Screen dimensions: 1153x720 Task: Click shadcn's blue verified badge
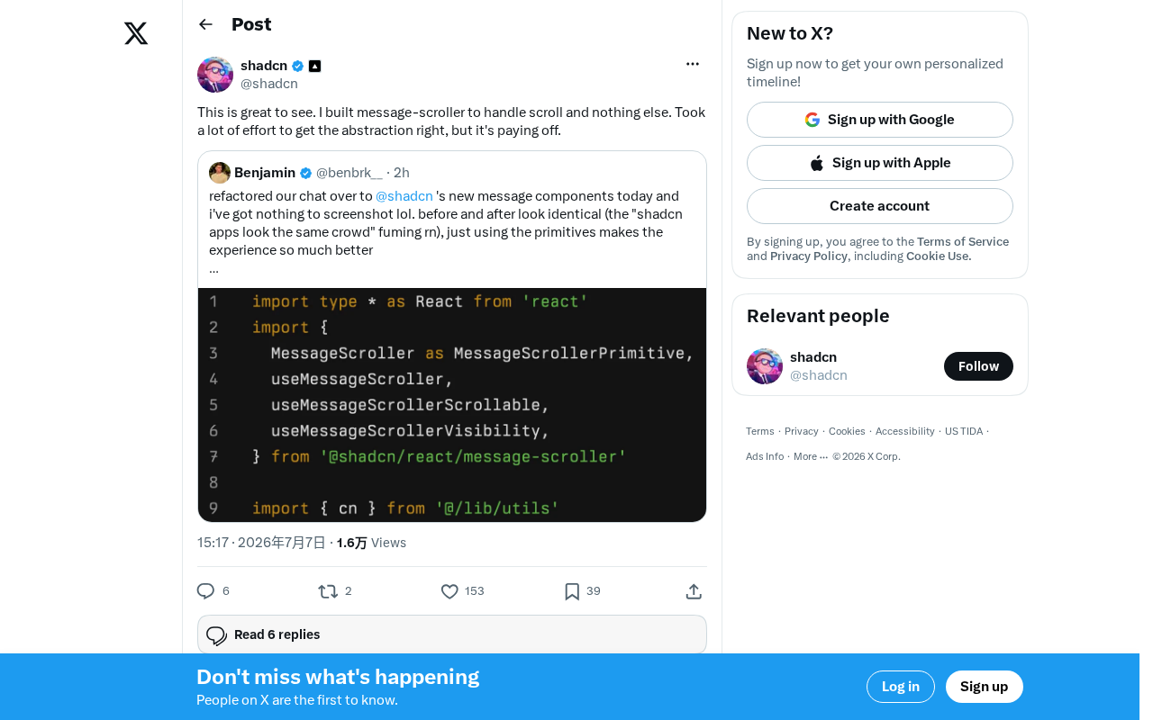298,66
